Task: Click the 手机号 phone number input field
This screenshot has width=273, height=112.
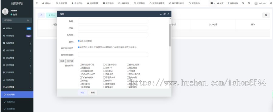Action: [x=113, y=35]
